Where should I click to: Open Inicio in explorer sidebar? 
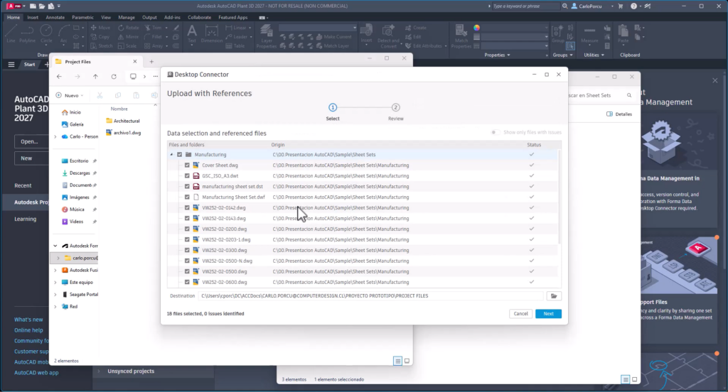point(71,112)
